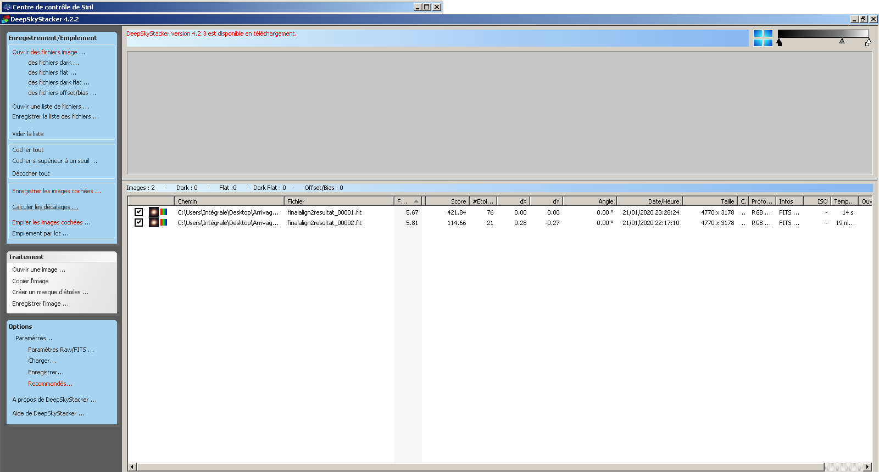Select file name 'finalalign2resultat_00002.fit'
The height and width of the screenshot is (472, 879).
pyautogui.click(x=325, y=223)
